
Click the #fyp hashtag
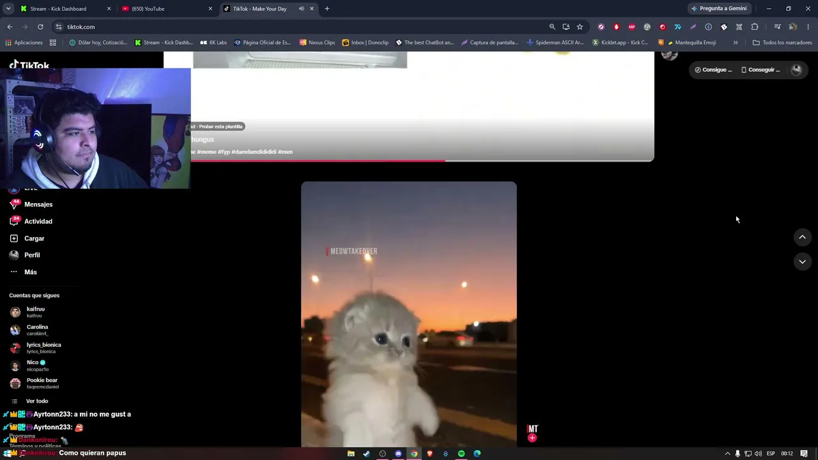[224, 152]
